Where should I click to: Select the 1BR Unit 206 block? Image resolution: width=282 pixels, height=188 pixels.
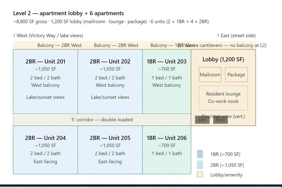click(167, 150)
